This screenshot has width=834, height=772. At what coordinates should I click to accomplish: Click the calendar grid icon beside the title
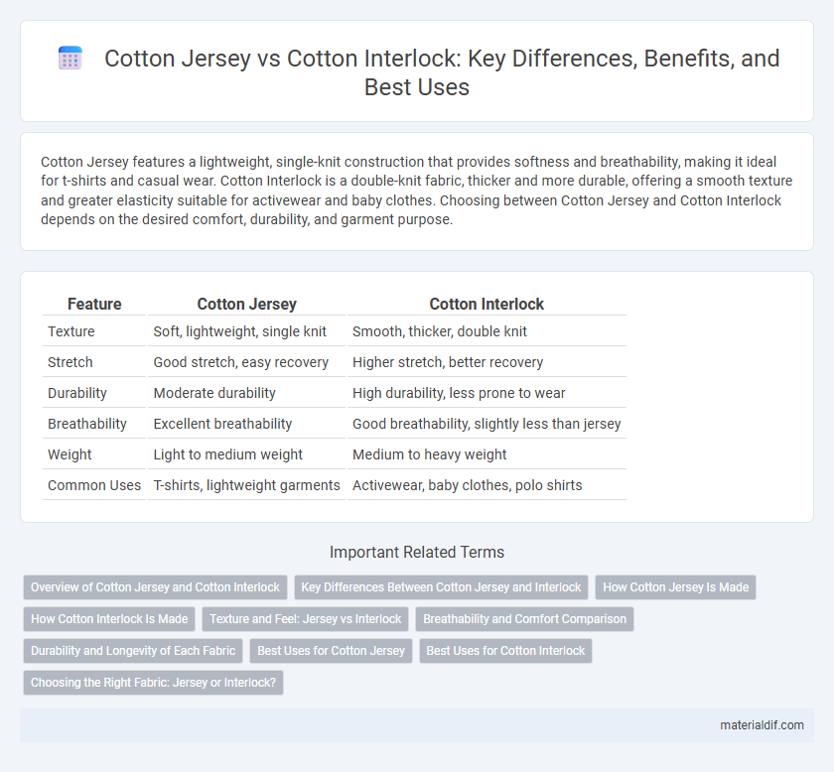click(x=70, y=58)
